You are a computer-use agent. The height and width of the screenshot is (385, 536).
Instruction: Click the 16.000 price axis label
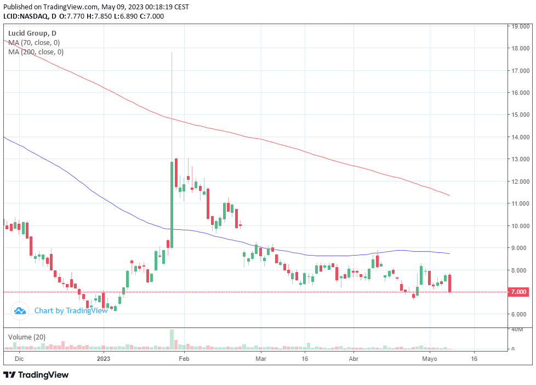tap(521, 93)
